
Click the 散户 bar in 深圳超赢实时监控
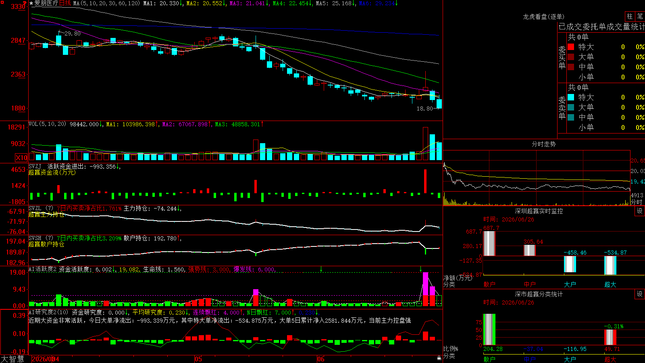coord(489,243)
